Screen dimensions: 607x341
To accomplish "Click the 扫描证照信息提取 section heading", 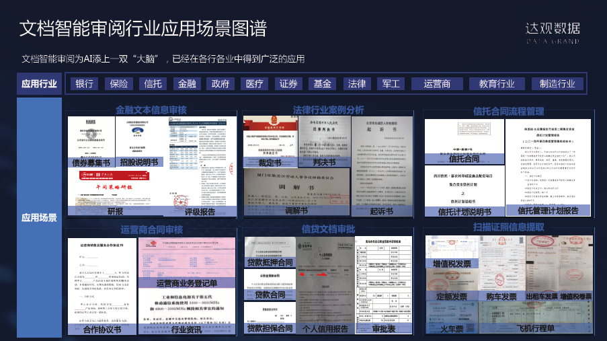I will pos(509,227).
